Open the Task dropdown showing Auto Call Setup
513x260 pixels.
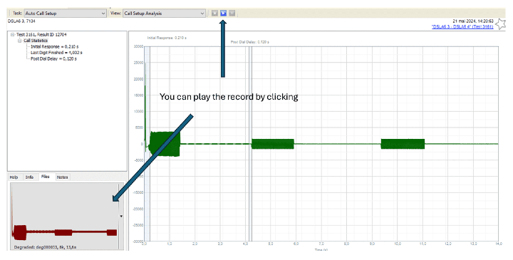65,14
